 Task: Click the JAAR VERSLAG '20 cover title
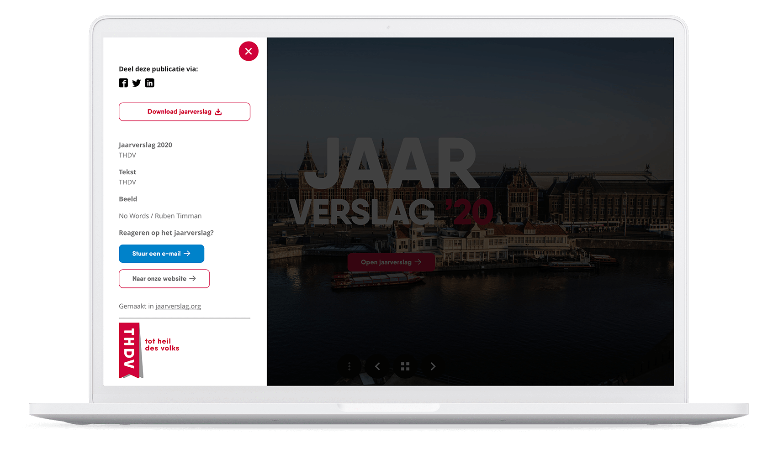(391, 182)
